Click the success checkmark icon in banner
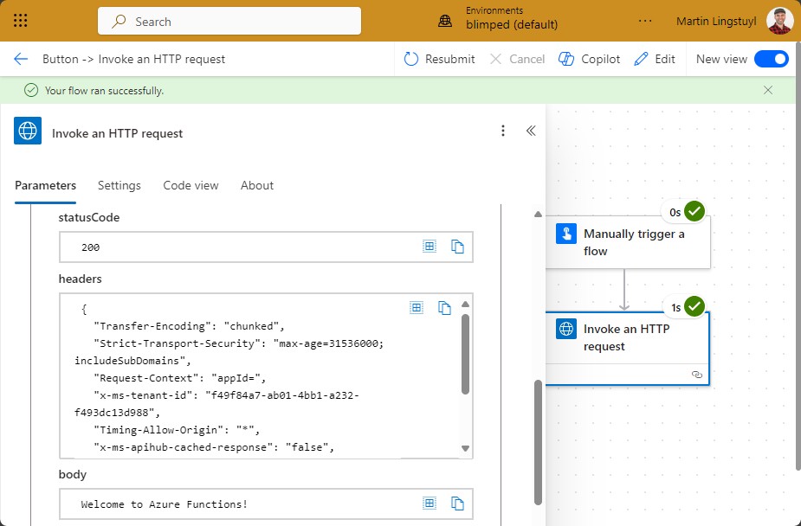Screen dimensions: 801x526 click(31, 90)
